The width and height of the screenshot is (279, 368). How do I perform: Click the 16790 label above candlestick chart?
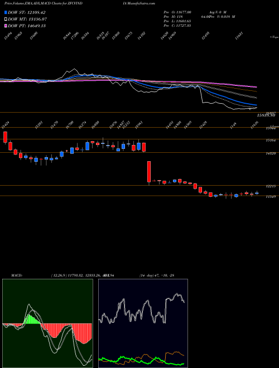[x=70, y=125]
